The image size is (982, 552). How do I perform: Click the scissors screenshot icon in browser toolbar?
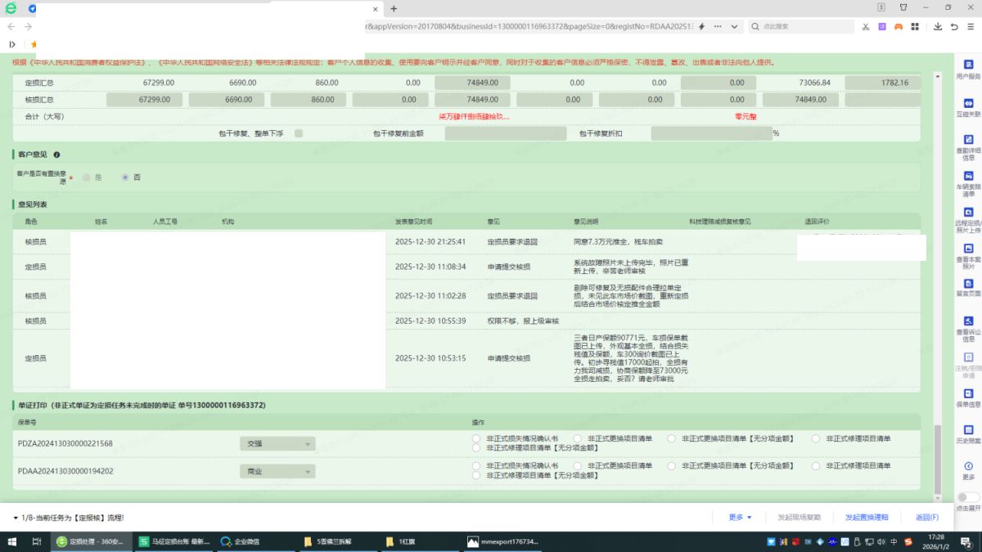(x=865, y=26)
